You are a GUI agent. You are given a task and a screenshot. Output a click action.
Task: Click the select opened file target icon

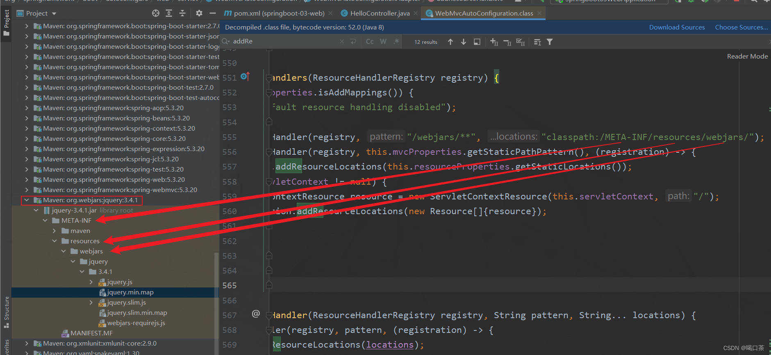tap(155, 13)
